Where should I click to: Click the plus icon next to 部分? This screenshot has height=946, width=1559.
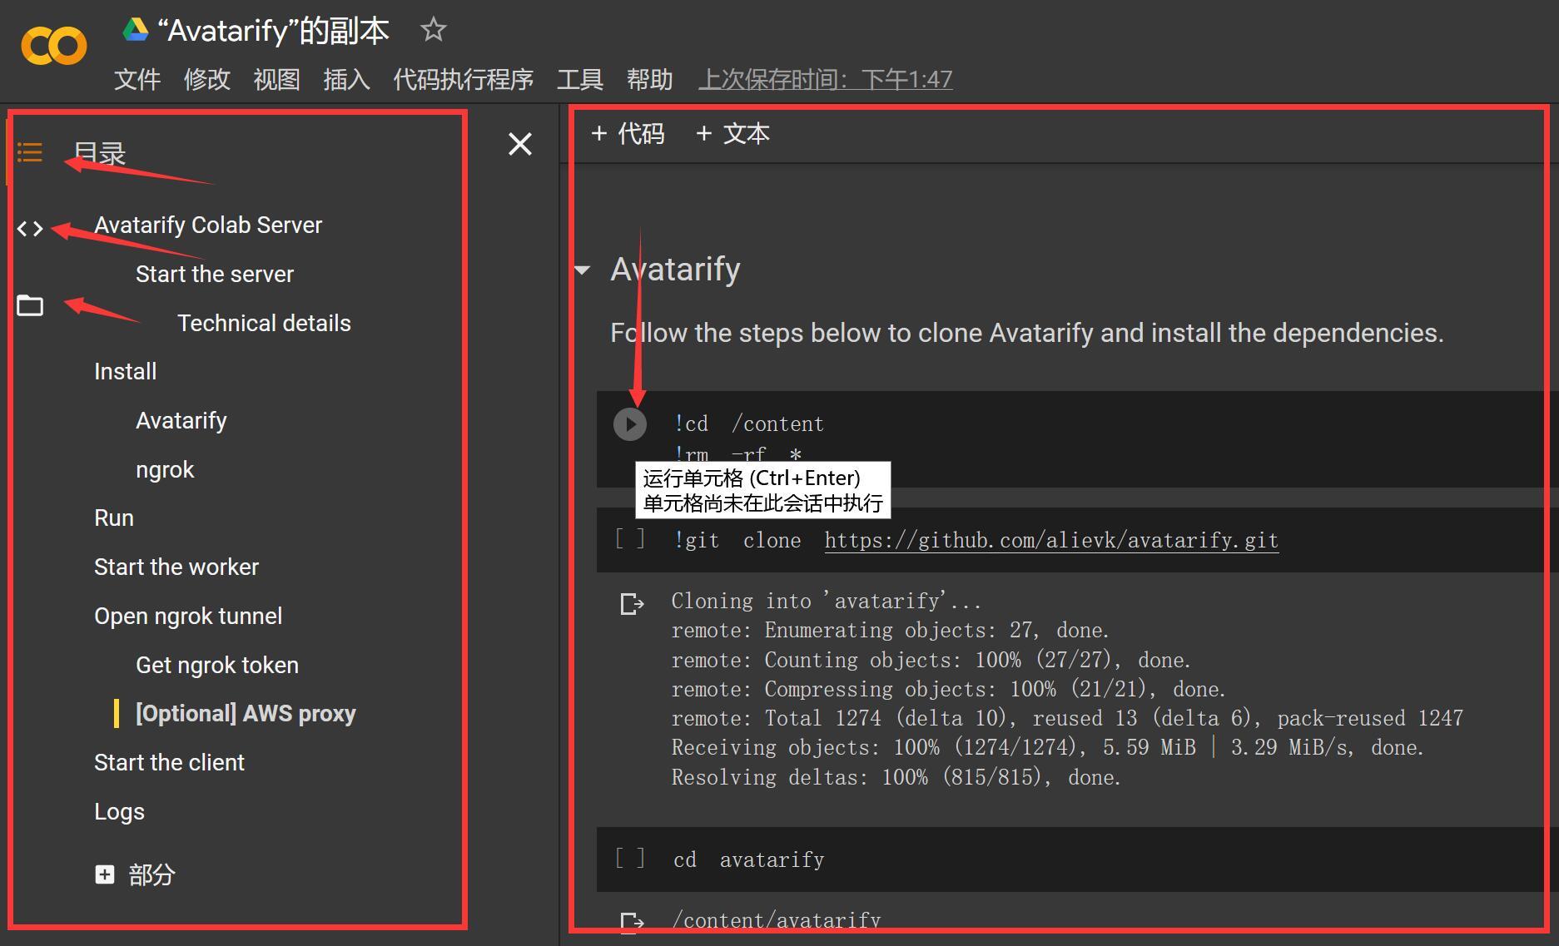point(104,874)
